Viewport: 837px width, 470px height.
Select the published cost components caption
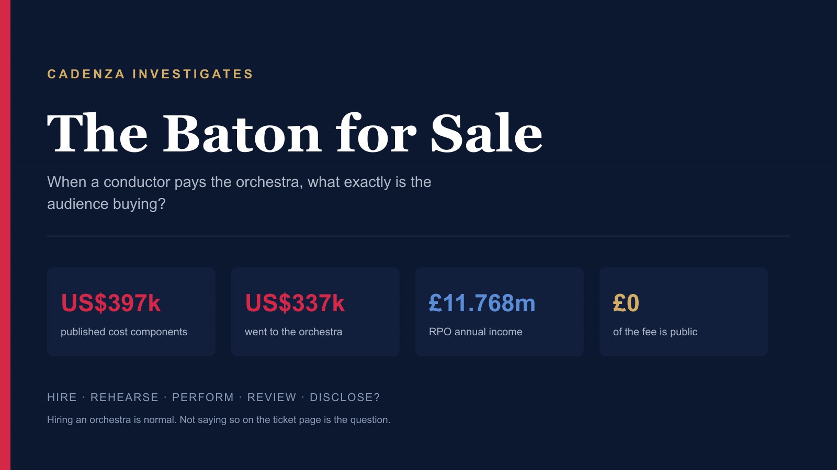[x=124, y=332]
